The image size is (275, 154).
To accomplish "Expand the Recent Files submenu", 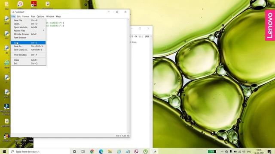I will tap(28, 31).
